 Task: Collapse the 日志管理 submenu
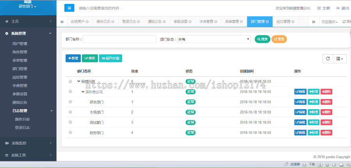point(28,111)
